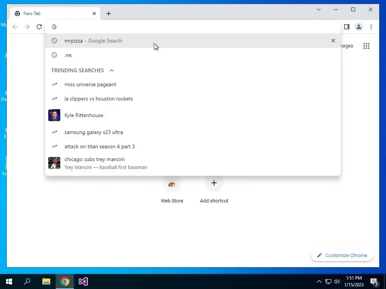
Task: Minimize the Chrome window
Action: point(336,9)
